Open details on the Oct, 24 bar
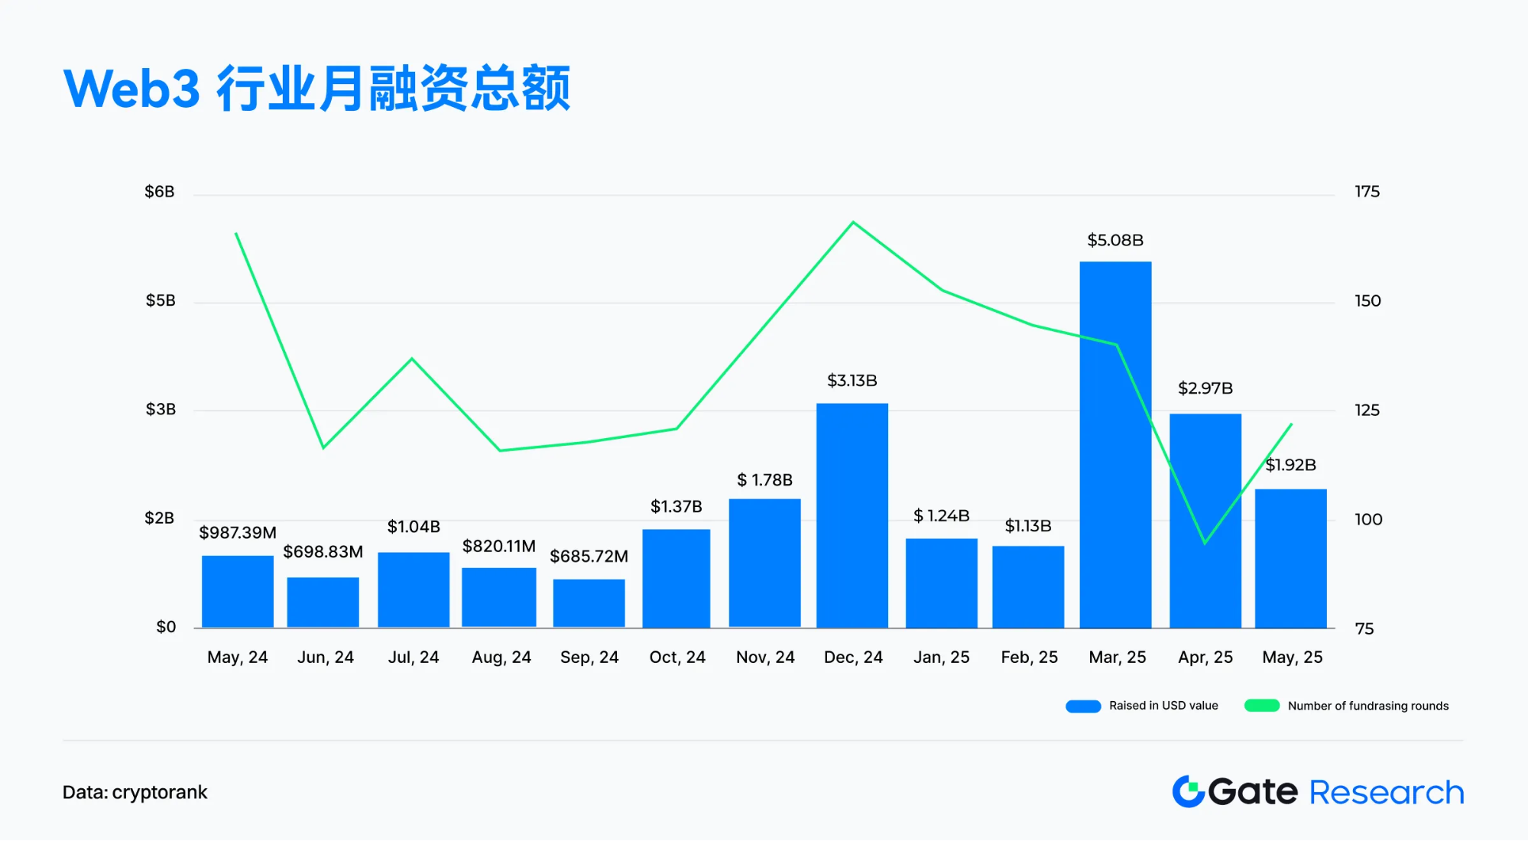1528x841 pixels. (x=676, y=577)
